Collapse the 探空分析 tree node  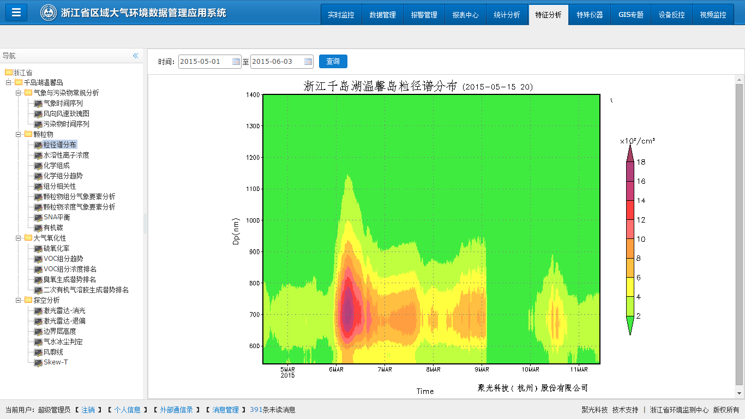click(x=19, y=300)
